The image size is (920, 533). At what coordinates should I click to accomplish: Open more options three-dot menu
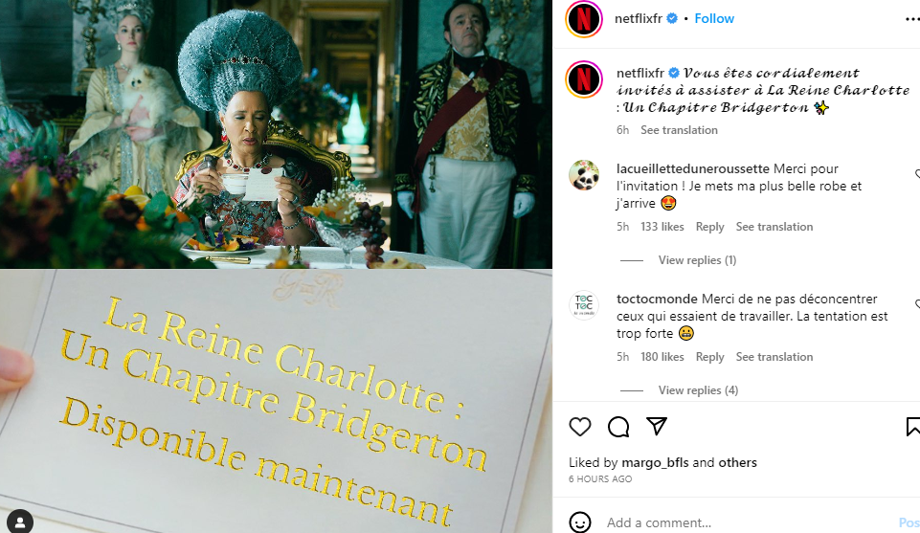tap(912, 19)
